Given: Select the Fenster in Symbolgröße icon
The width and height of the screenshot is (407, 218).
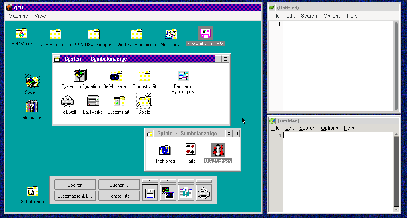Looking at the screenshot, I should [x=183, y=75].
